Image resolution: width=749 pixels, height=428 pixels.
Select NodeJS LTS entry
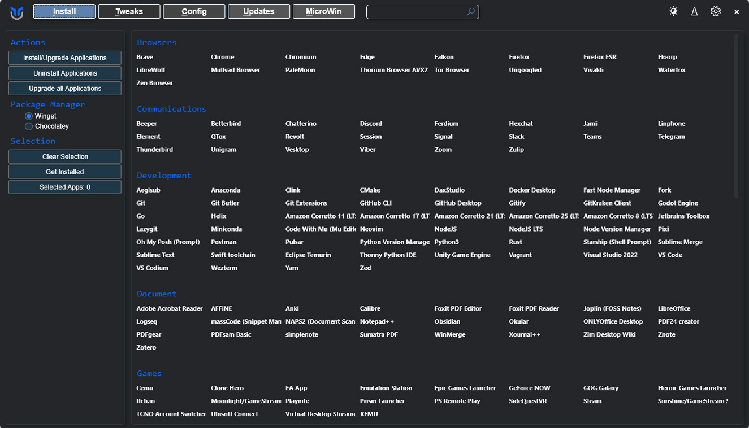pos(526,229)
